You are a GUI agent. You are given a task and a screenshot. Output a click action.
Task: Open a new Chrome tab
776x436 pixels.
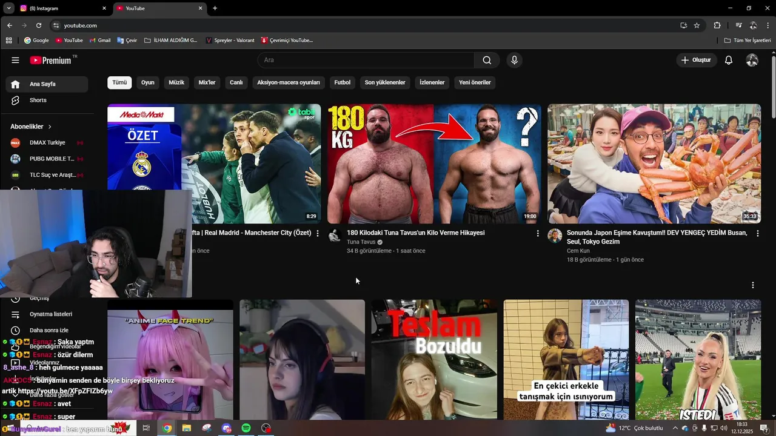pyautogui.click(x=215, y=8)
